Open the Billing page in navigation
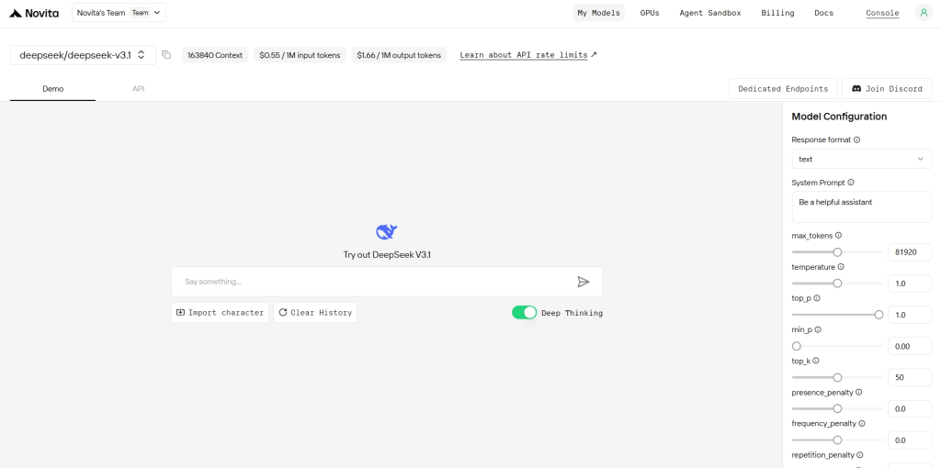 coord(777,13)
